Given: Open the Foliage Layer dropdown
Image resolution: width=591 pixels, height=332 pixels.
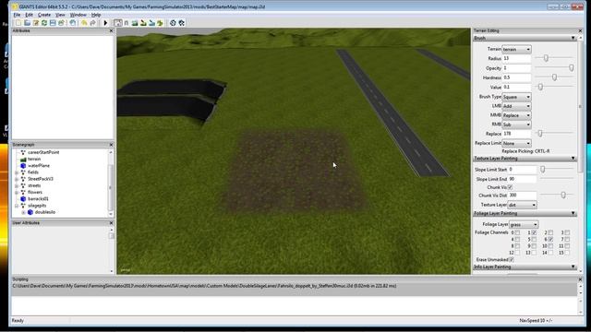Looking at the screenshot, I should click(x=524, y=224).
